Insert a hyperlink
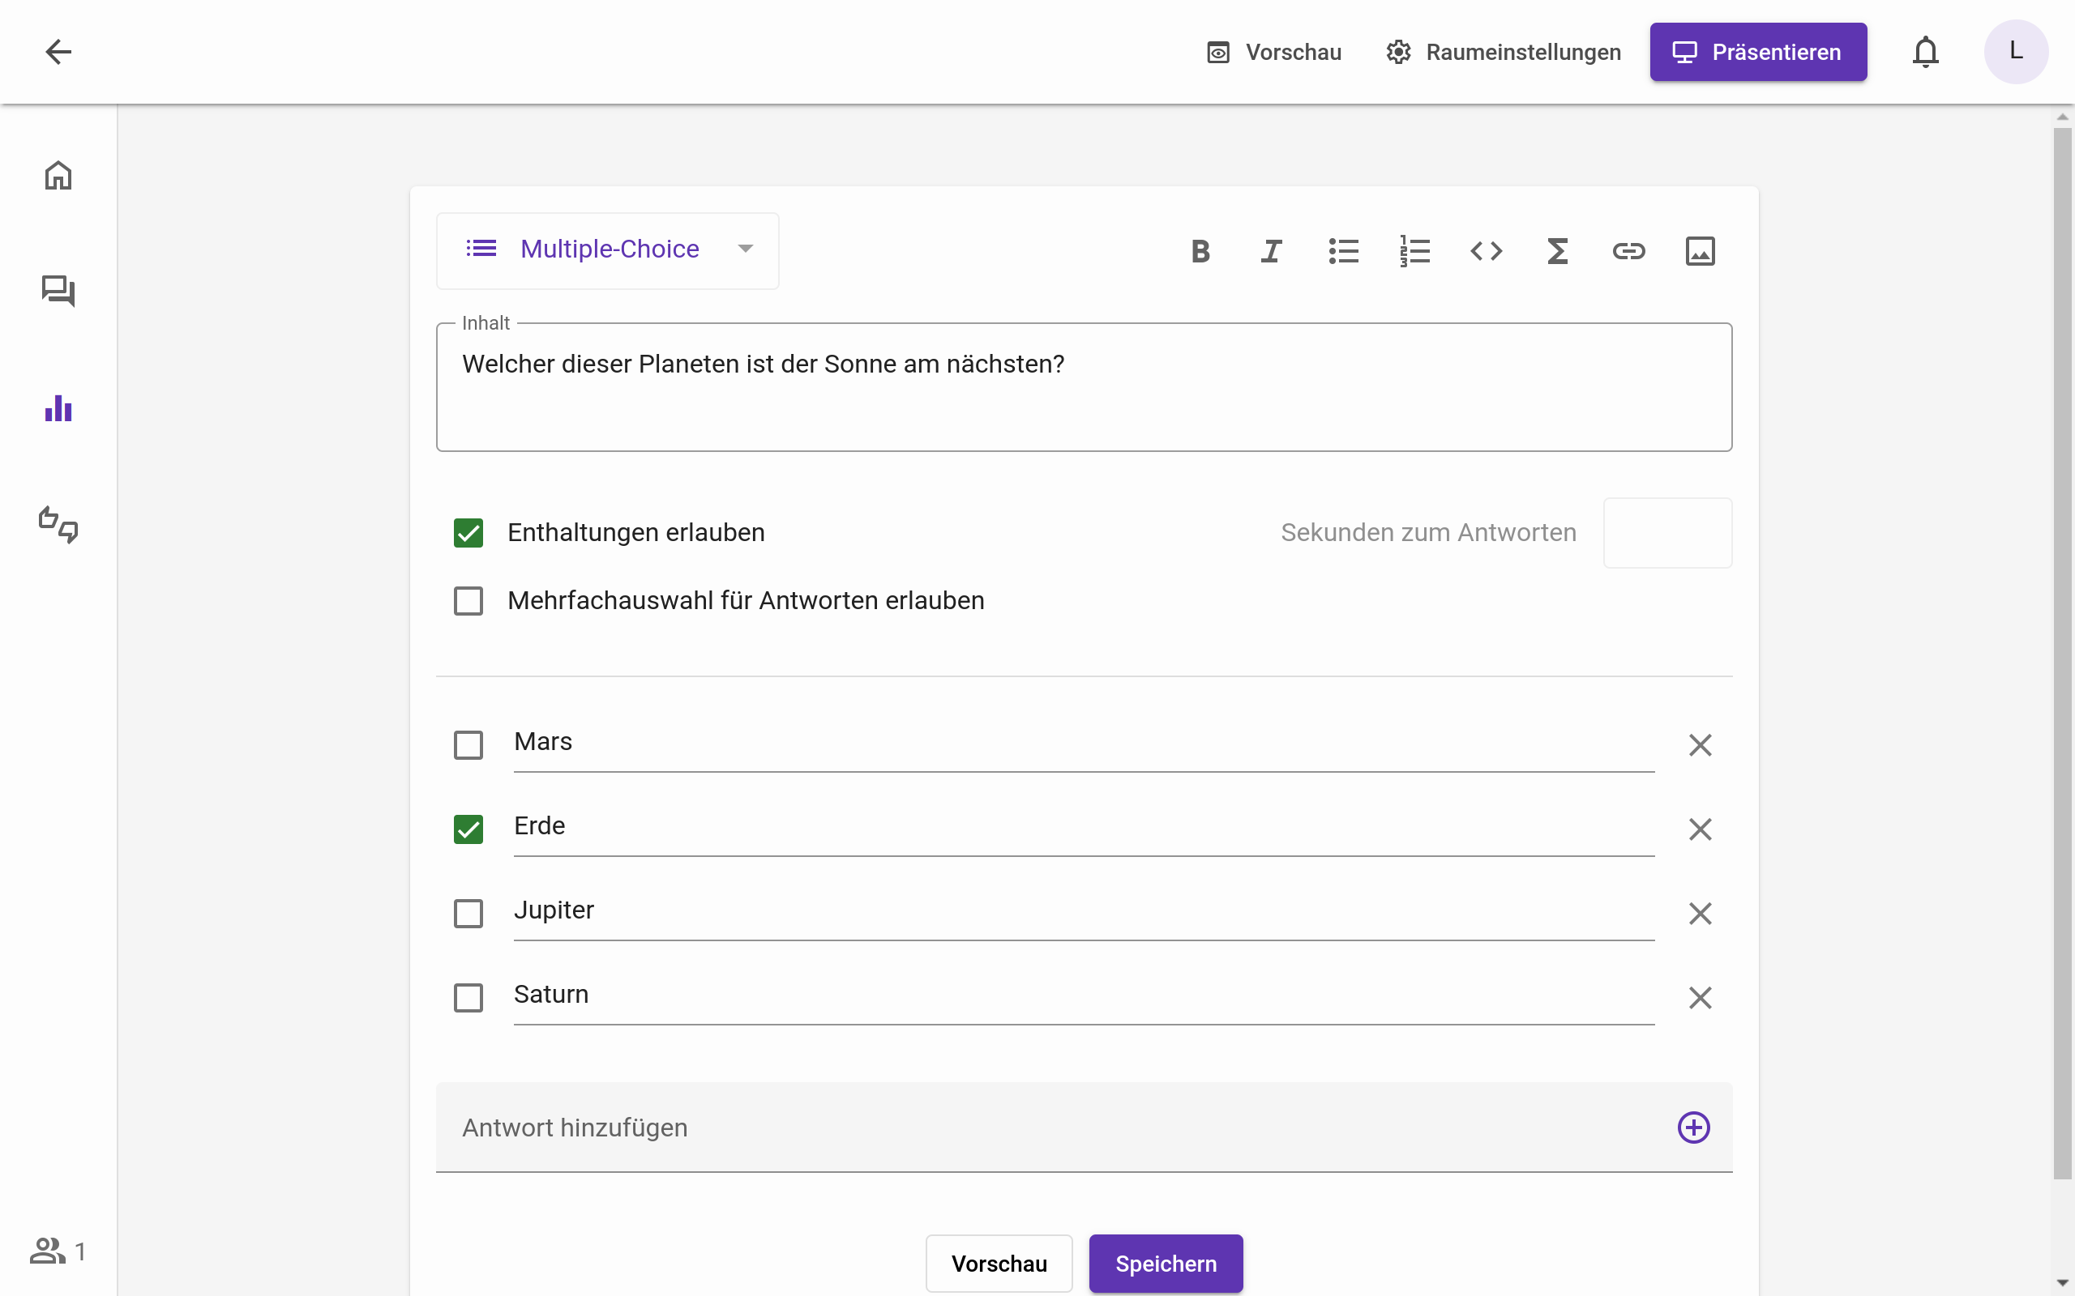Screen dimensions: 2075x1296 (x=1628, y=251)
